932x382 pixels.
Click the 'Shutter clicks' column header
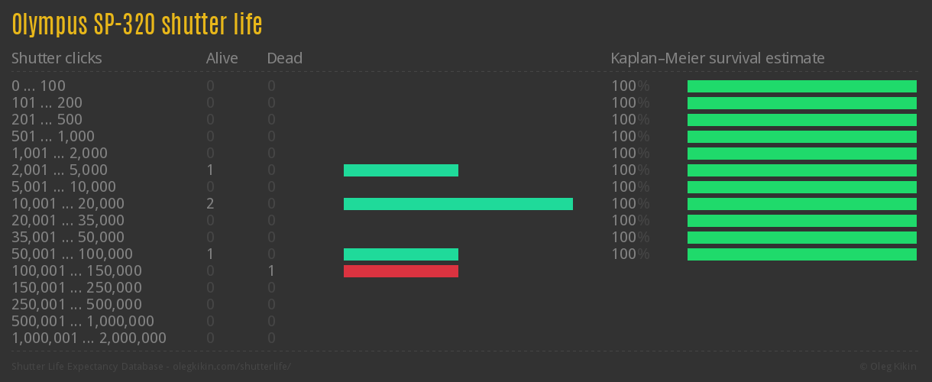click(57, 59)
